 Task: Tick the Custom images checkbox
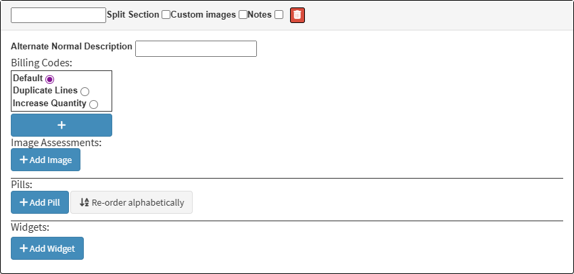pos(243,15)
